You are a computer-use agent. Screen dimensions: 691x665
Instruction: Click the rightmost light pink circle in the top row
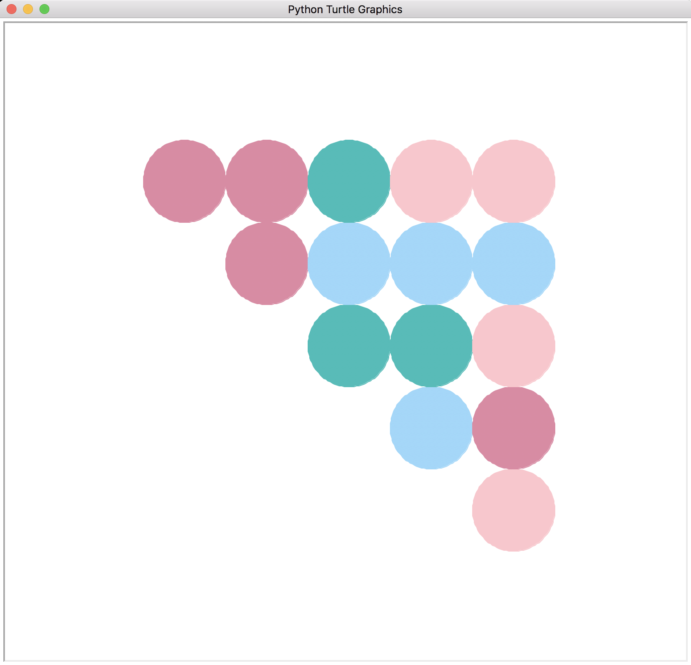[514, 181]
